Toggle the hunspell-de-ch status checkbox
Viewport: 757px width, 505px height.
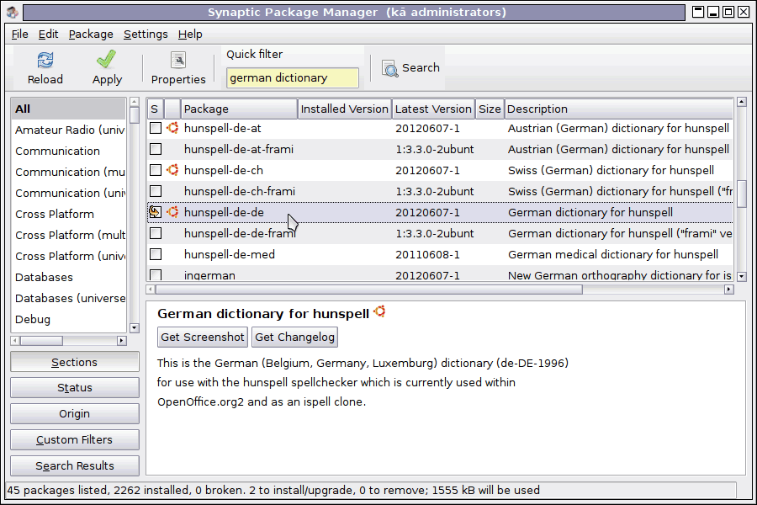(x=156, y=170)
